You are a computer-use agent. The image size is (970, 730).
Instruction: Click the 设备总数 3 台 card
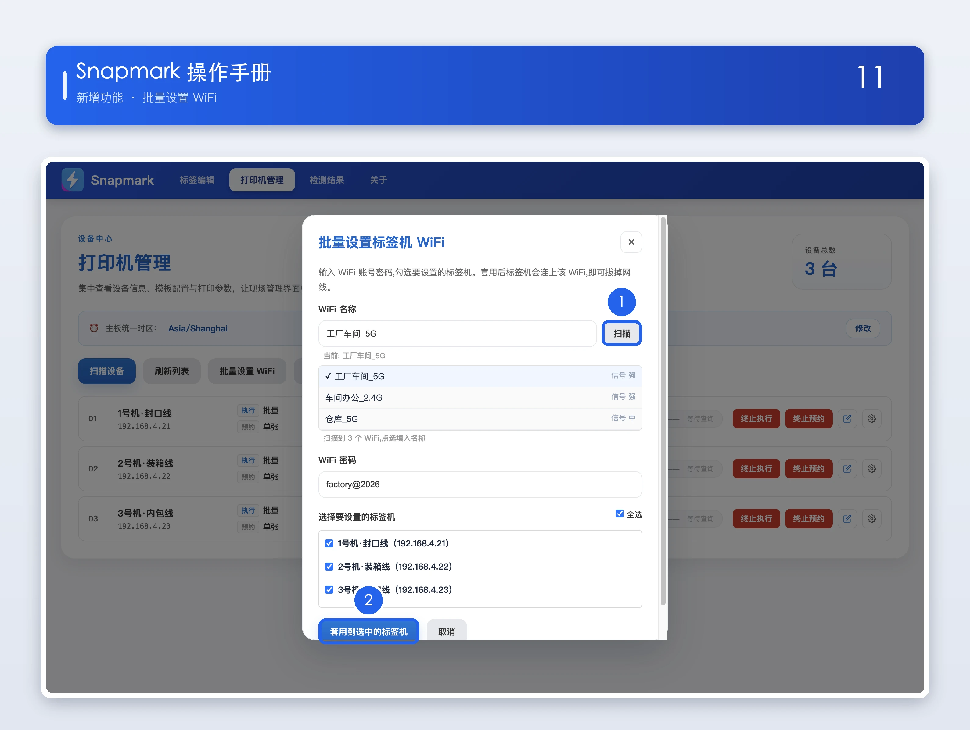pyautogui.click(x=842, y=261)
